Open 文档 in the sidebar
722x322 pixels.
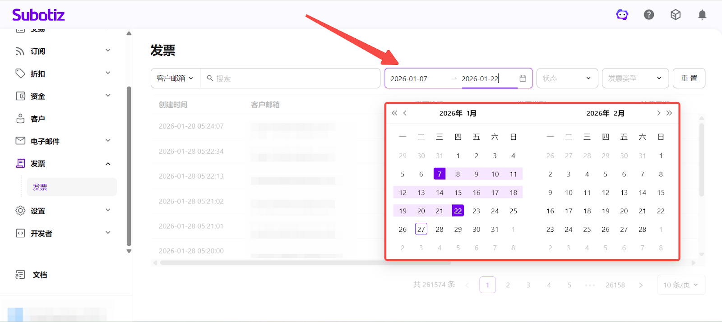[40, 275]
